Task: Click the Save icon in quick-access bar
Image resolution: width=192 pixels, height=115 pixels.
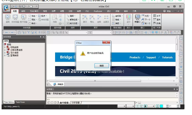Action: pos(20,6)
